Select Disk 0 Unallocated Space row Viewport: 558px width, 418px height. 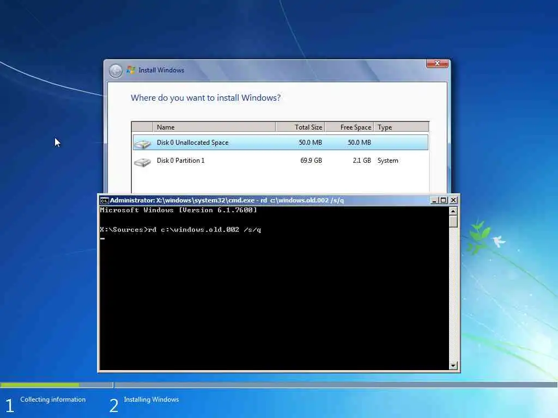pyautogui.click(x=281, y=143)
